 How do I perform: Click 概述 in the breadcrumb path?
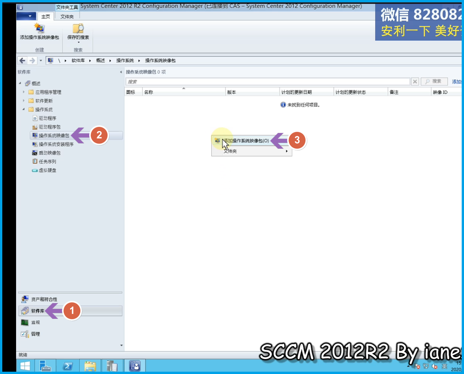(100, 61)
